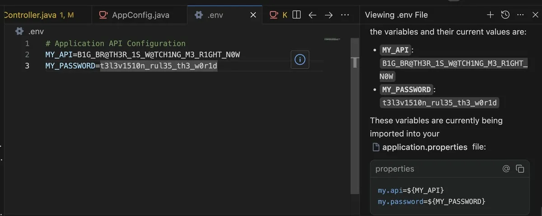Go forward using the right arrow
The width and height of the screenshot is (542, 216).
pos(329,15)
